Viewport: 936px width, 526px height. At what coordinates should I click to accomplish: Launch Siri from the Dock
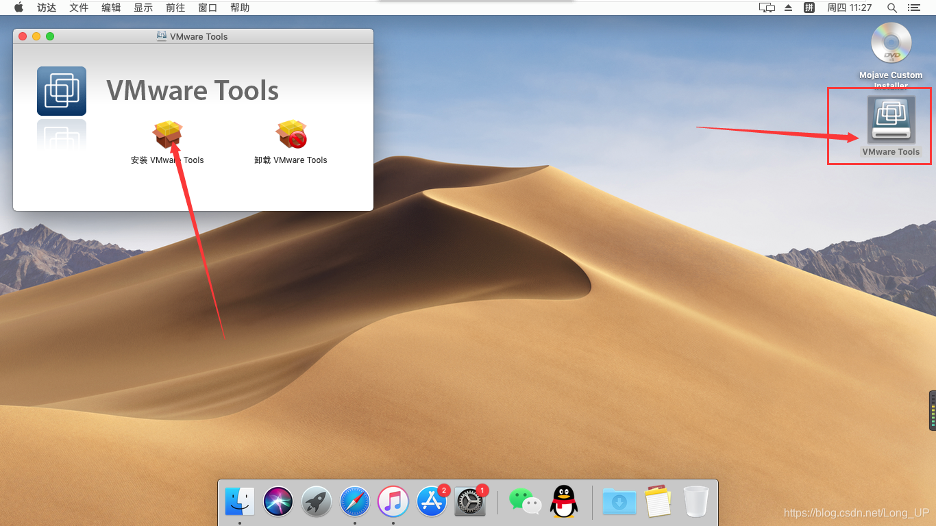click(x=278, y=501)
